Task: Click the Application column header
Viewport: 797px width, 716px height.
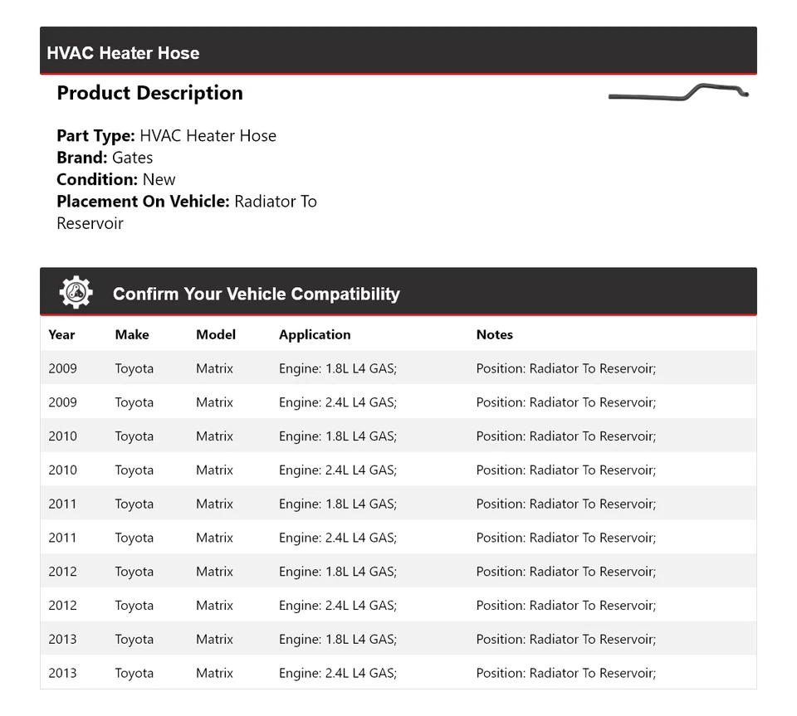Action: coord(315,334)
